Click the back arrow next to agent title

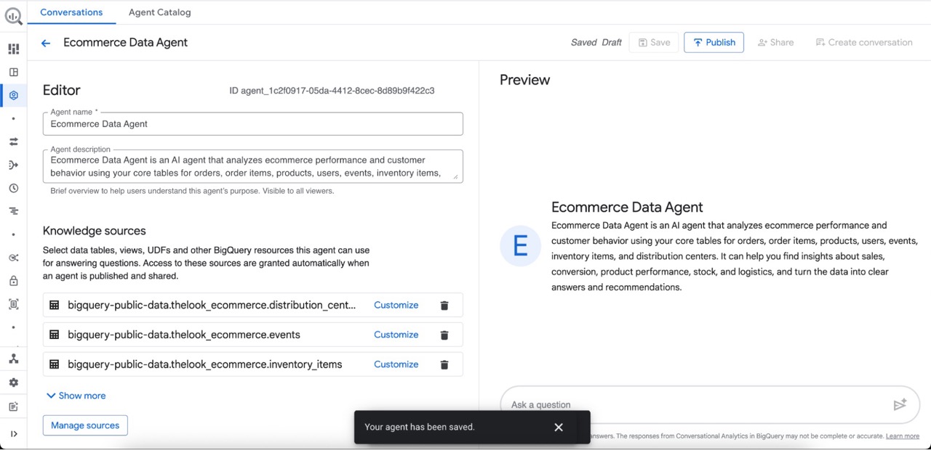pyautogui.click(x=46, y=43)
